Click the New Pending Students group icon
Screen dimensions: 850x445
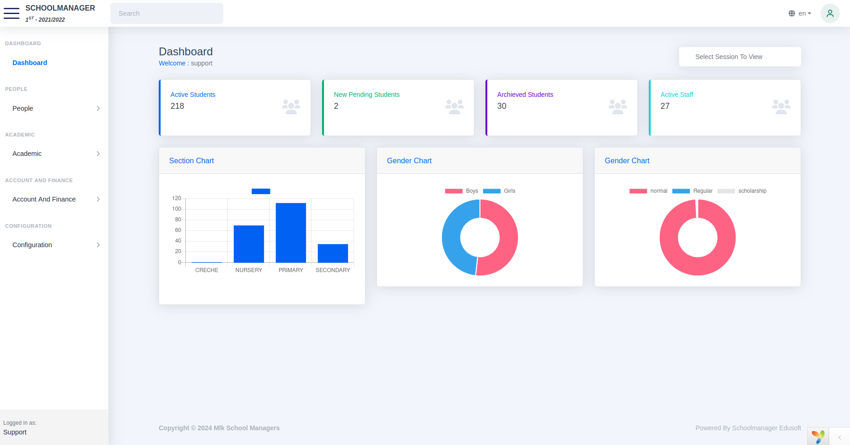click(x=455, y=107)
